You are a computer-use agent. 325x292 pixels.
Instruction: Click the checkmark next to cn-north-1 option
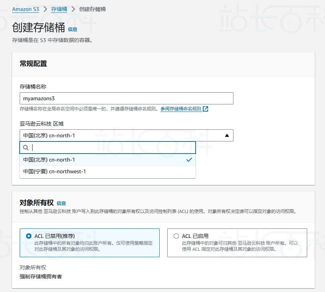click(x=189, y=160)
